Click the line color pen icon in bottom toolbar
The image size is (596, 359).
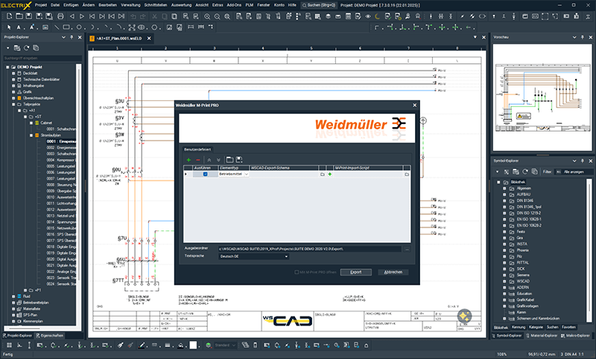pyautogui.click(x=142, y=346)
